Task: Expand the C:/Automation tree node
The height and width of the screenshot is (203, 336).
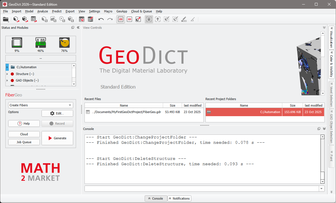Action: [7, 67]
